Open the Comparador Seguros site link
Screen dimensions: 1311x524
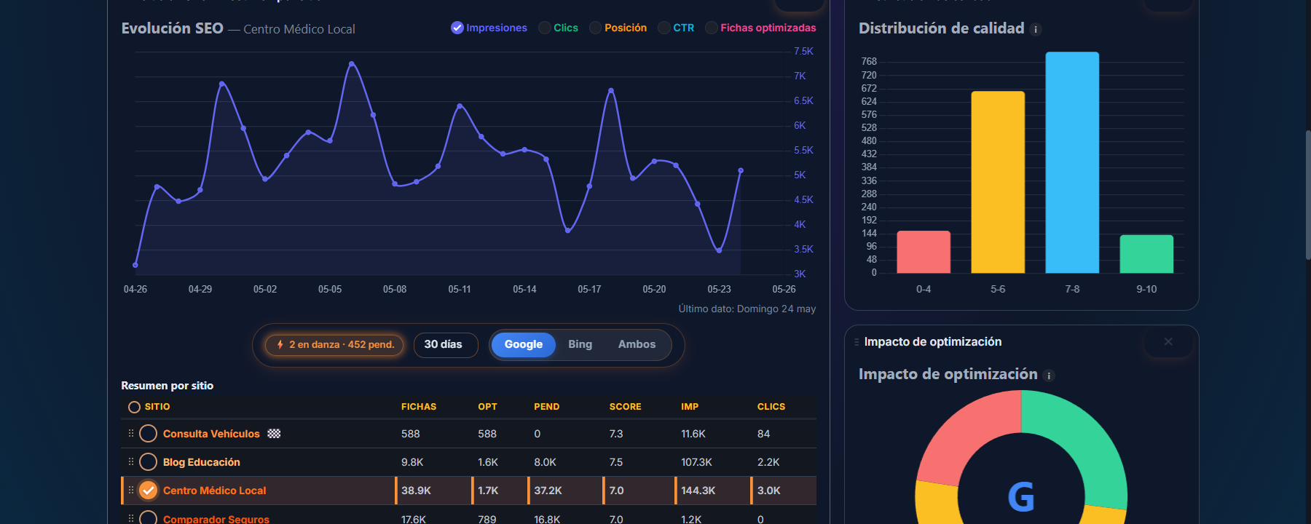click(x=216, y=519)
